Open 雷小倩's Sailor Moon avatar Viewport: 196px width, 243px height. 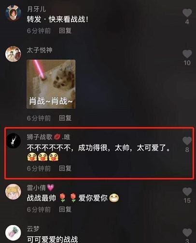pos(13,192)
